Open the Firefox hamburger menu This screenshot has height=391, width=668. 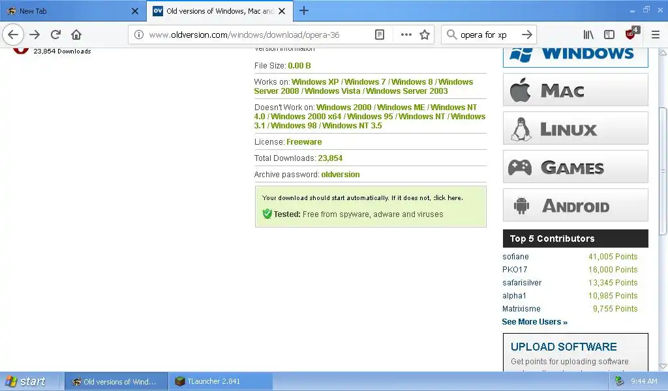[656, 35]
